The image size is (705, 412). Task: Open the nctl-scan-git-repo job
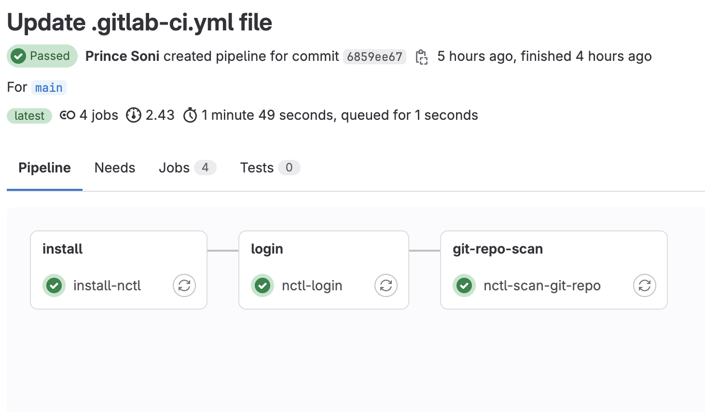(542, 285)
